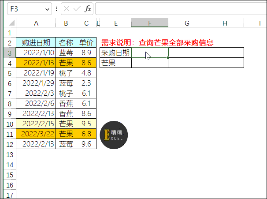The image size is (267, 199).
Task: Click date cell 2022/2/15
Action: (x=36, y=124)
